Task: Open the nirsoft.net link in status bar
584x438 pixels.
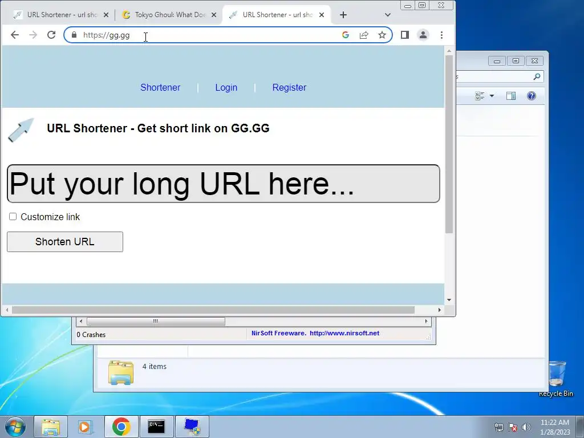Action: 344,333
